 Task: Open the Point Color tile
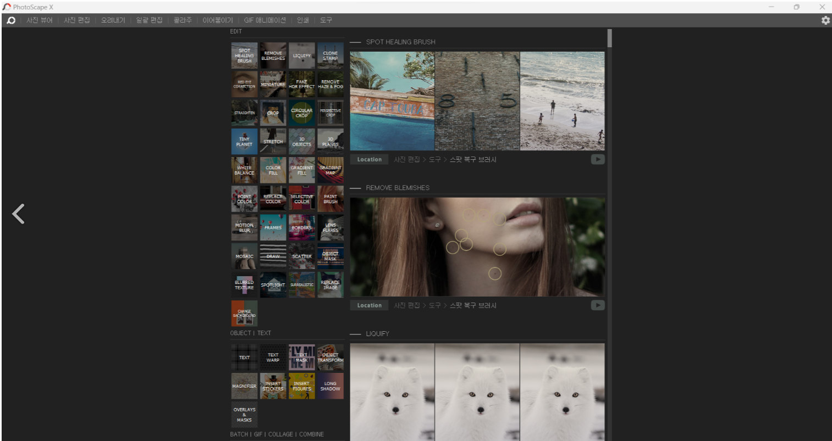pos(244,199)
